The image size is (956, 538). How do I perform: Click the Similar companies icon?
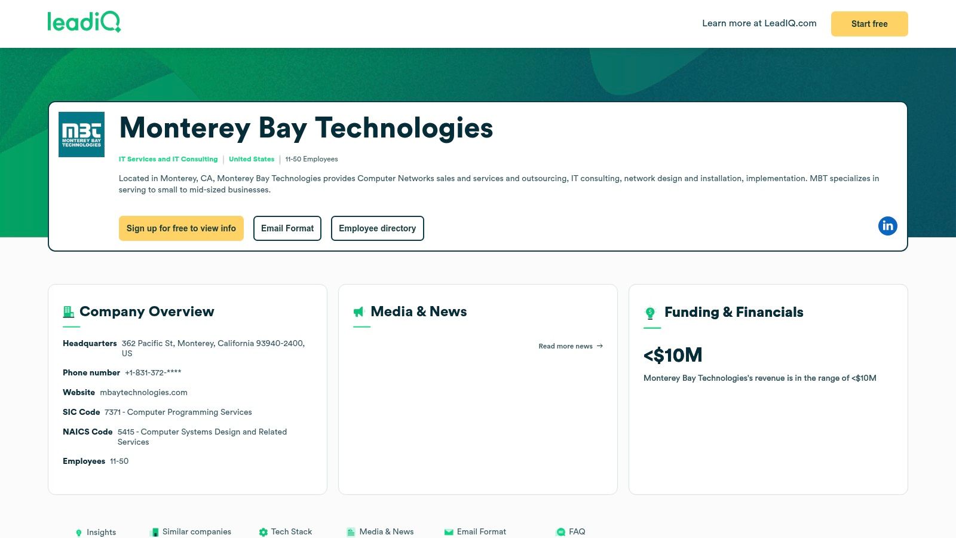pyautogui.click(x=155, y=531)
